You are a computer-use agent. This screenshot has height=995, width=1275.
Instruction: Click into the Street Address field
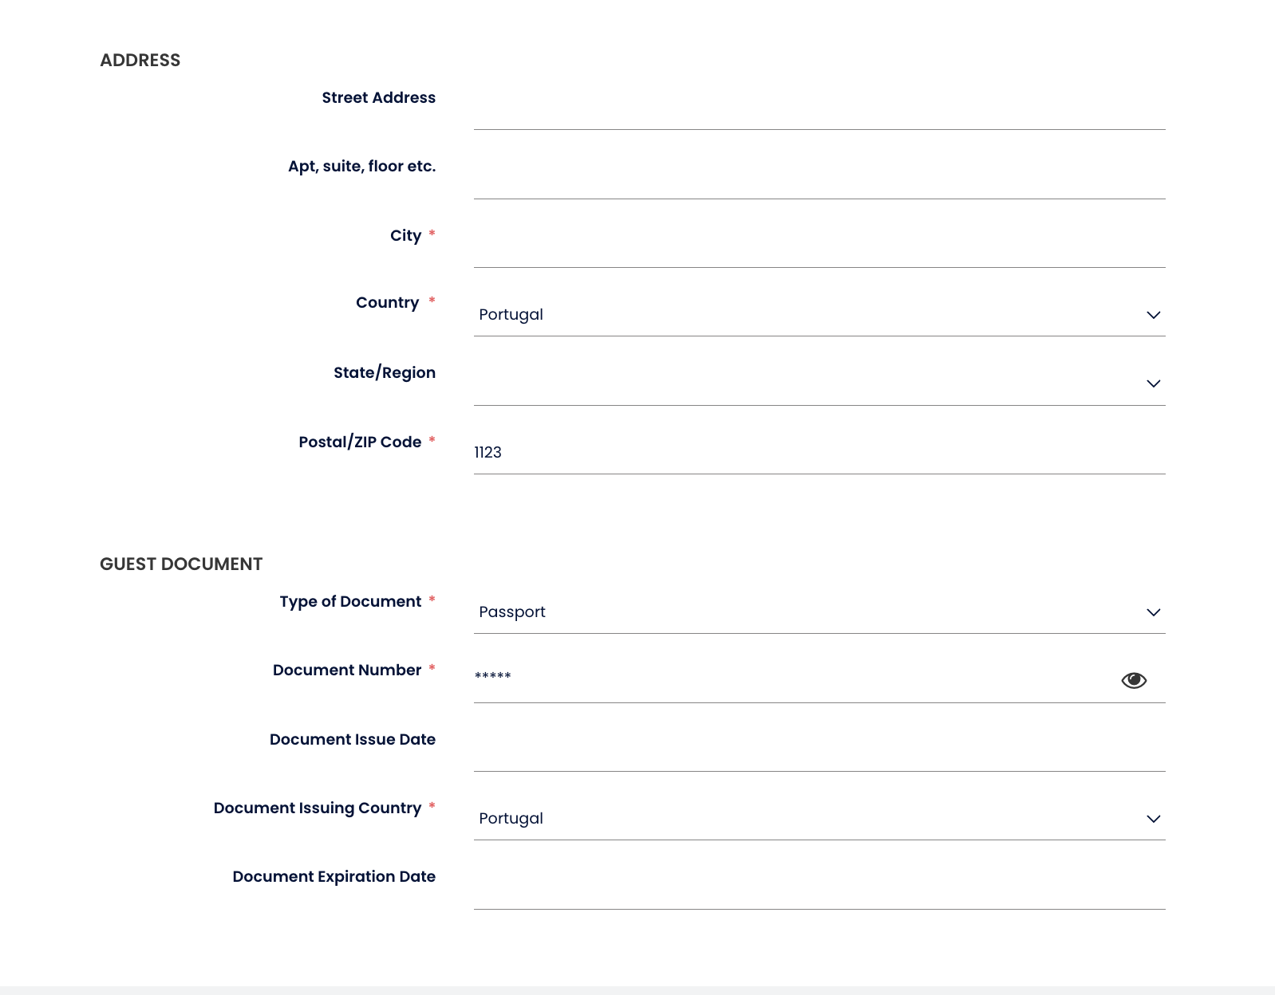(819, 108)
